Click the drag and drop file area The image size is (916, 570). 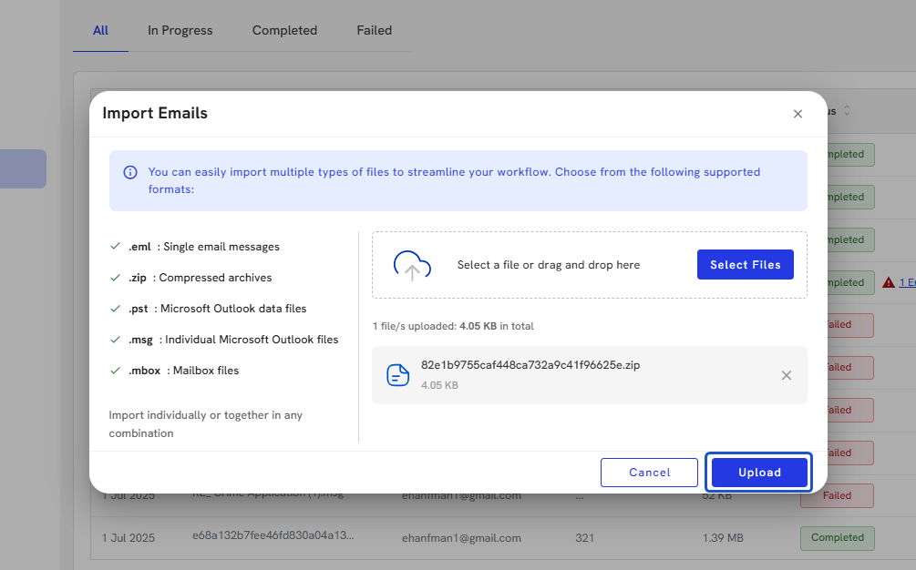tap(548, 265)
